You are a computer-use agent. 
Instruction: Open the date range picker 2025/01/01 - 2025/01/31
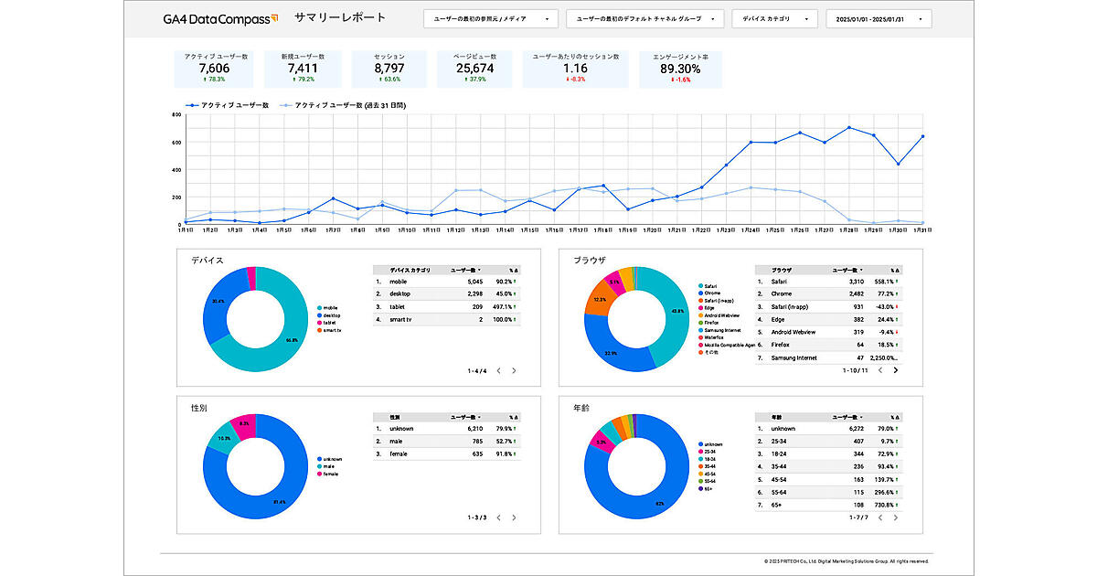(x=878, y=18)
